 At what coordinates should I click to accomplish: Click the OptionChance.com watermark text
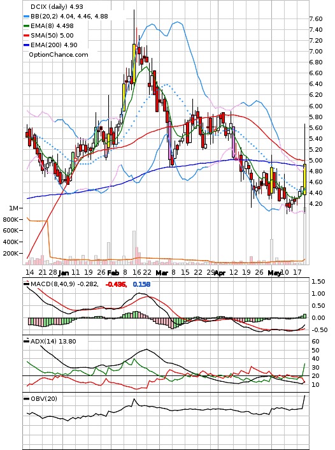tap(59, 55)
